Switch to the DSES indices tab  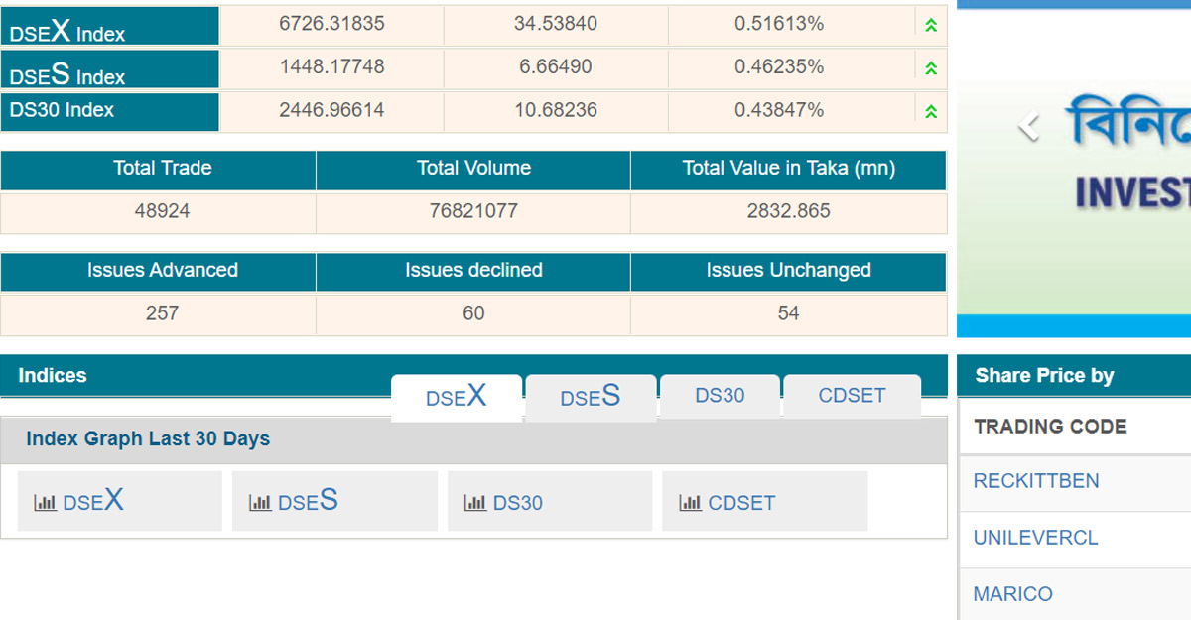[591, 397]
